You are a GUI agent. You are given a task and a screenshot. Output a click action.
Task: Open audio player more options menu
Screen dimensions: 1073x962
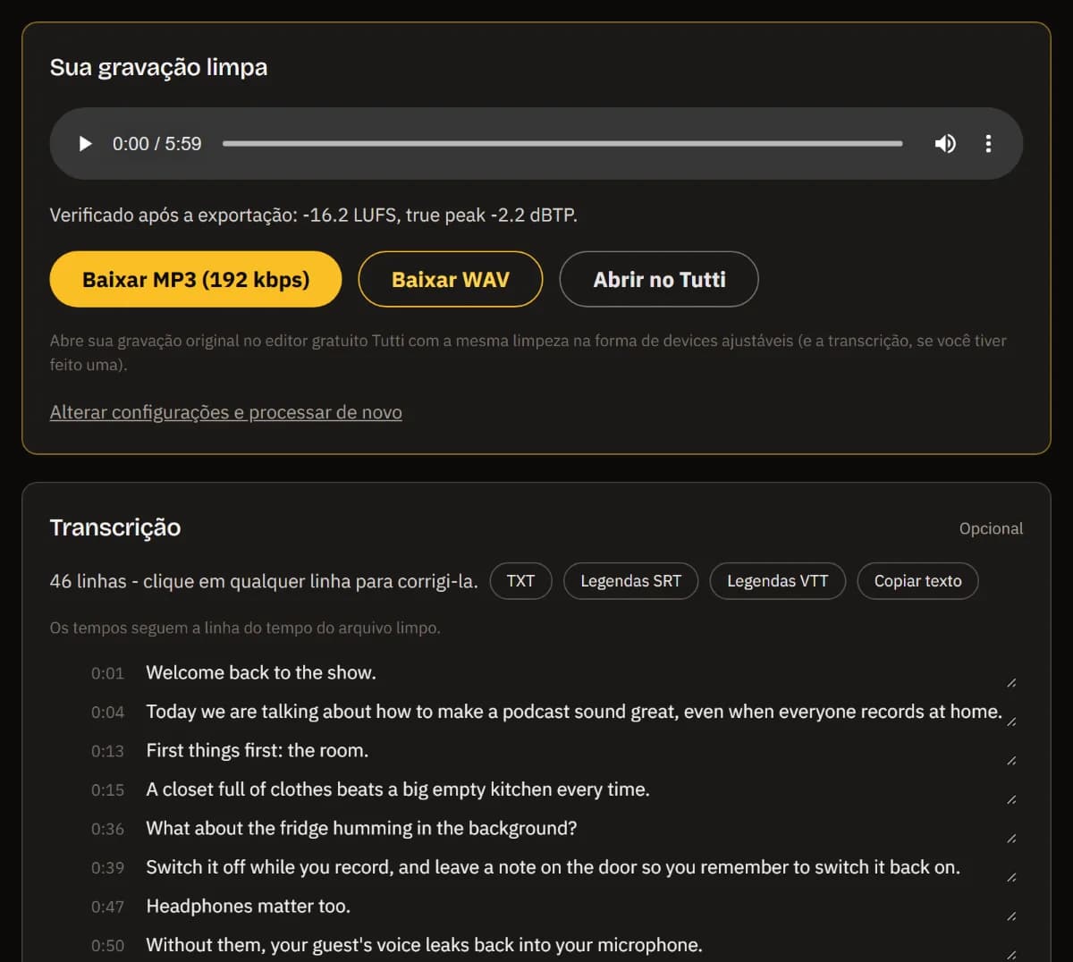[x=988, y=144]
